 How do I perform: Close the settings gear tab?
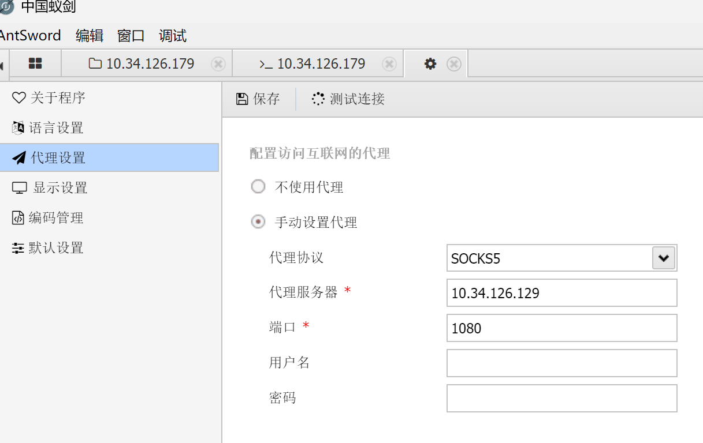click(x=454, y=64)
